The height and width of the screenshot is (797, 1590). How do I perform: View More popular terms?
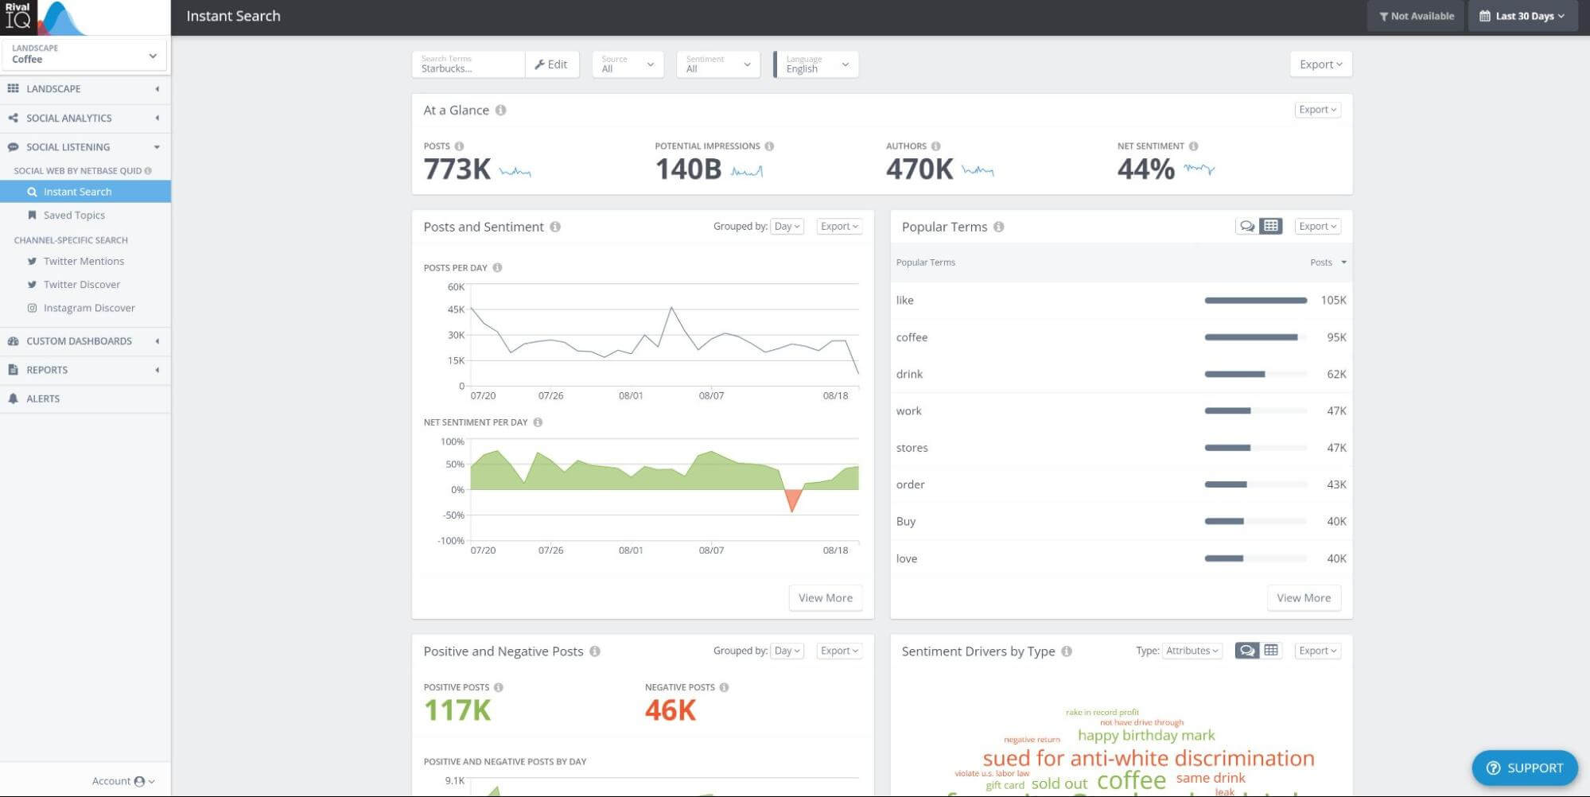(x=1303, y=597)
